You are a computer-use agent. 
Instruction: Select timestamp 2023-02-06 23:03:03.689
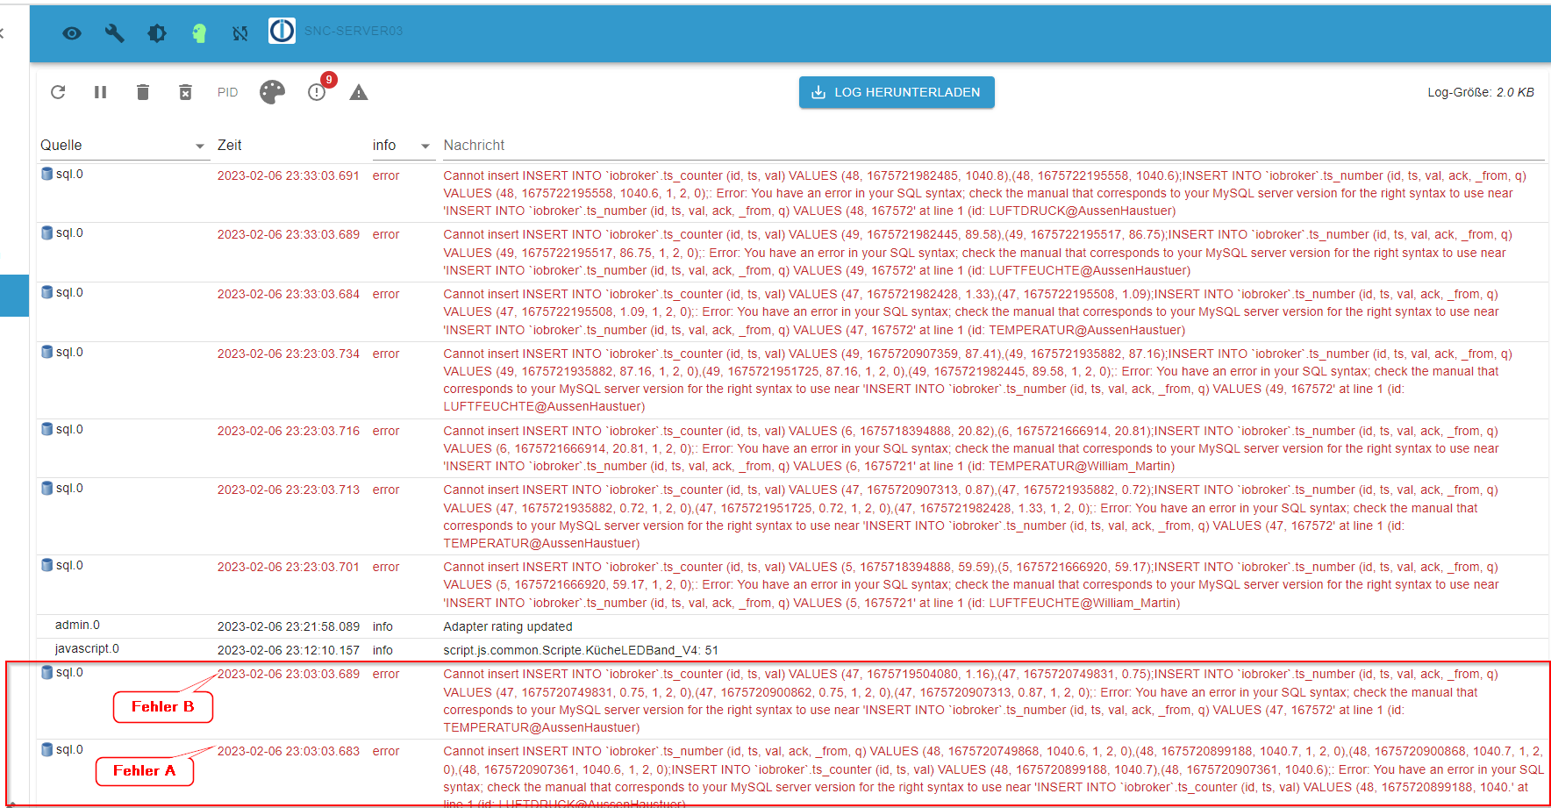point(289,674)
